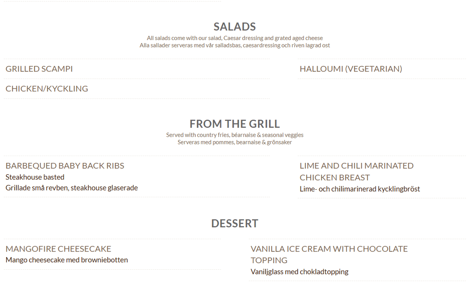The width and height of the screenshot is (469, 283).
Task: Select Vanilla Ice Cream with Chocolate Topping
Action: pos(329,254)
